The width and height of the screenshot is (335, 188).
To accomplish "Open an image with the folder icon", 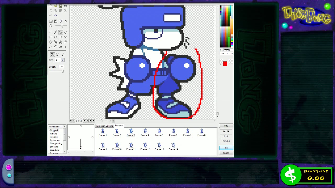I will coord(56,6).
